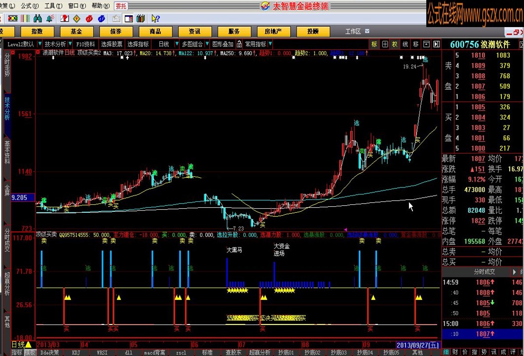The width and height of the screenshot is (524, 356).
Task: Click the 基金 category button
Action: pyautogui.click(x=76, y=32)
